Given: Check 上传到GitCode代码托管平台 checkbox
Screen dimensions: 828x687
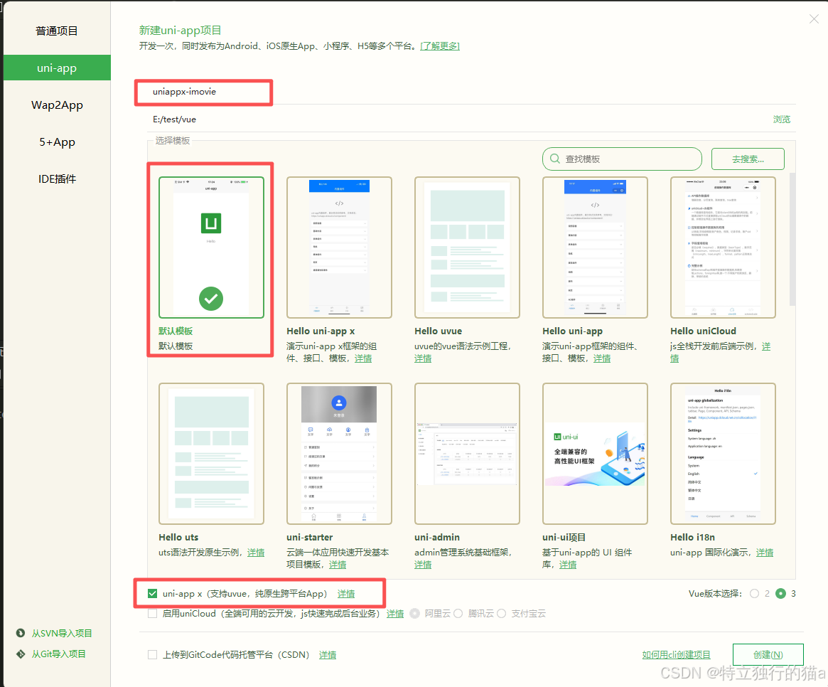Looking at the screenshot, I should point(153,655).
